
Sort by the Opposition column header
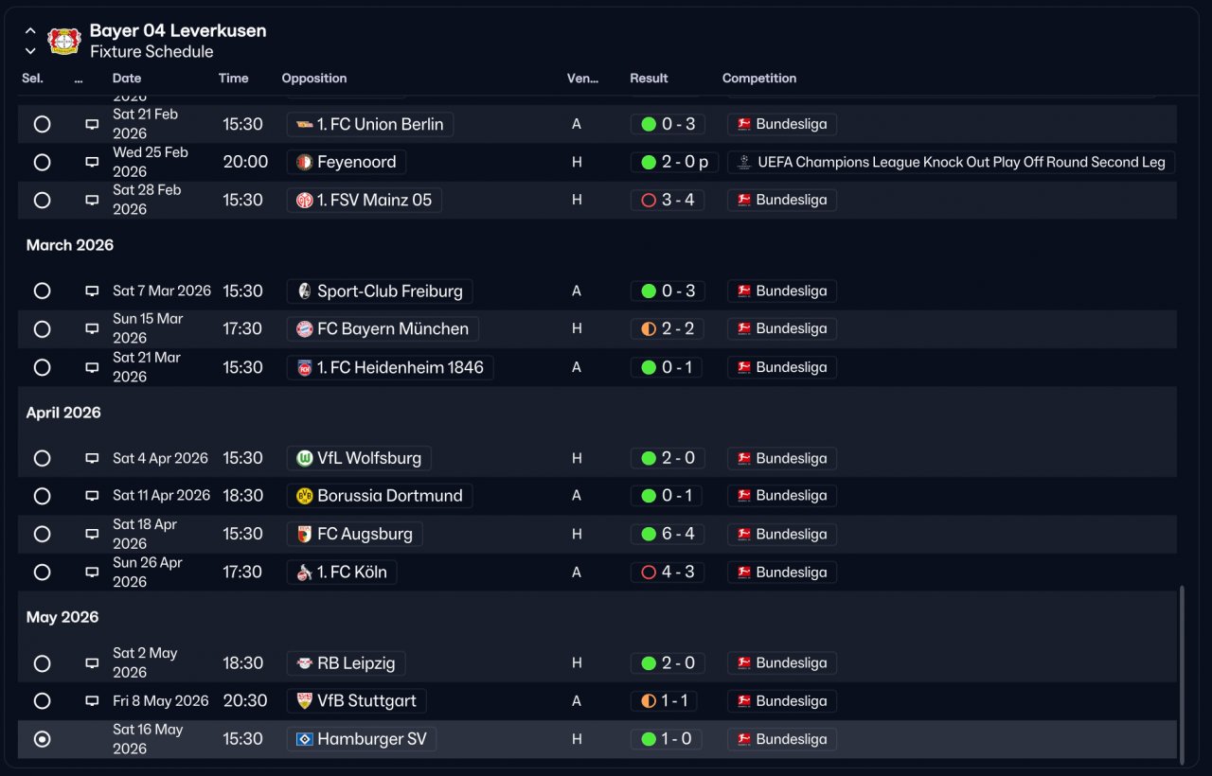tap(314, 79)
